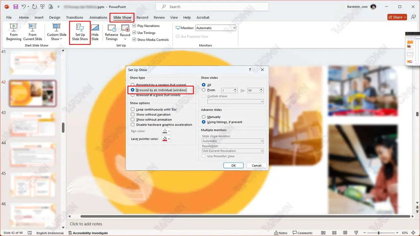Open the Record button dropdown arrow
The width and height of the screenshot is (420, 236).
point(125,39)
